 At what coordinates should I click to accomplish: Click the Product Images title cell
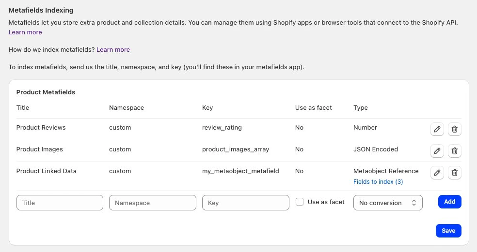(40, 149)
